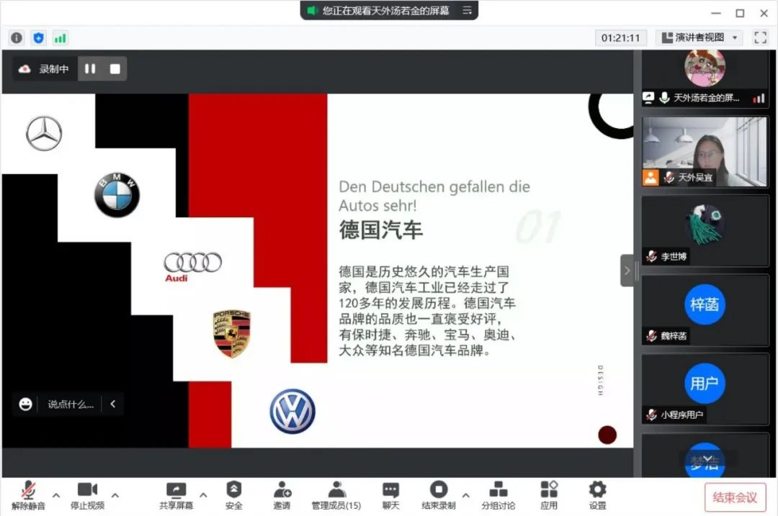
Task: Click the Volkswagen logo on the slide
Action: [x=292, y=412]
